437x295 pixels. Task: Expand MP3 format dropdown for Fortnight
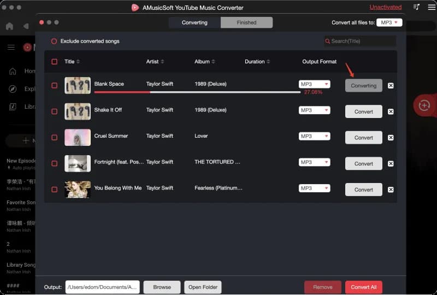pyautogui.click(x=315, y=162)
